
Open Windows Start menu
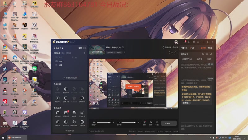point(3,138)
